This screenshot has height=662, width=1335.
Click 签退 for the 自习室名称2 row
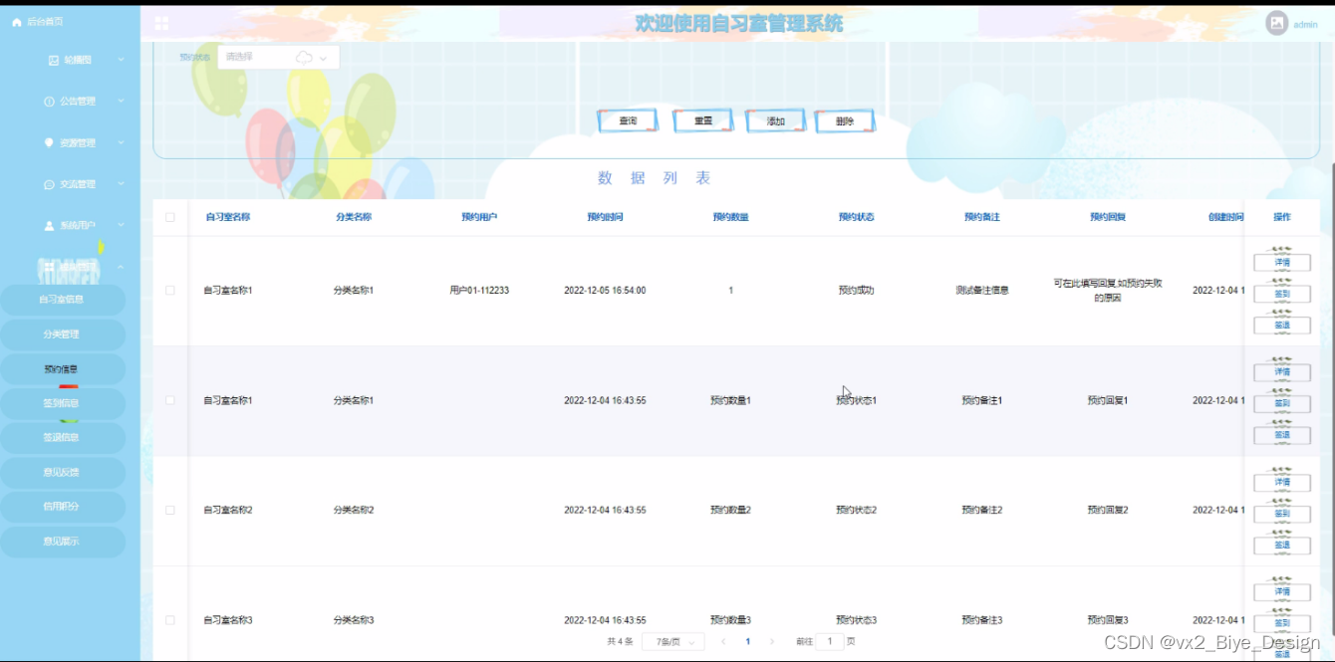(x=1282, y=546)
